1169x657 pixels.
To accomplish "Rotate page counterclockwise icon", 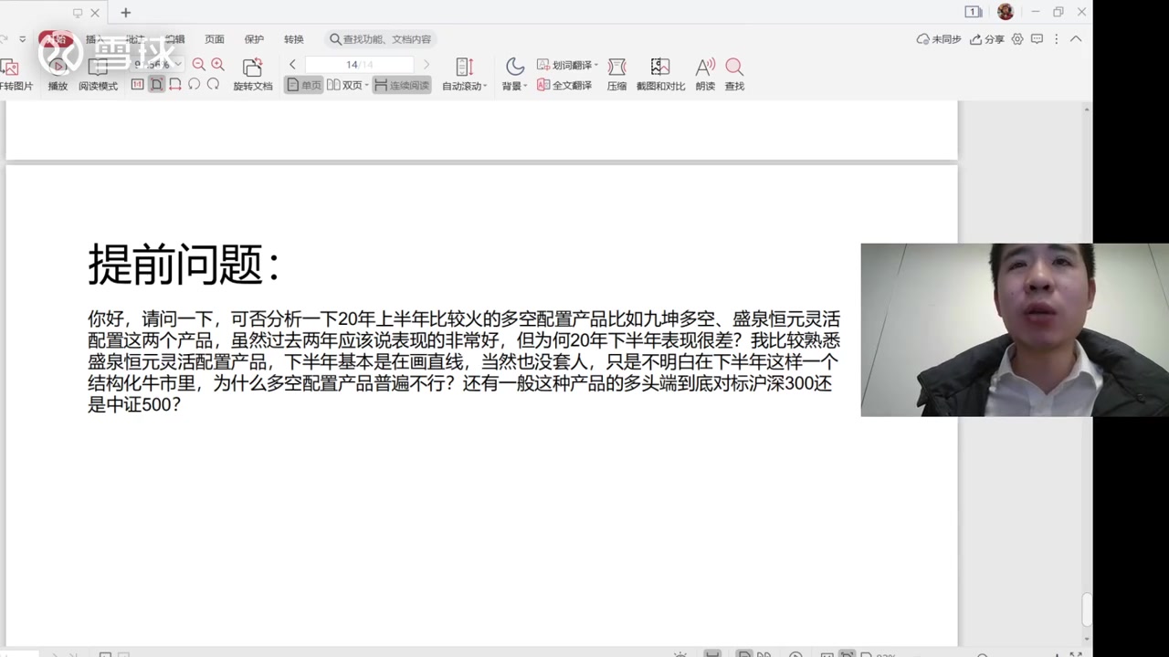I will (x=194, y=85).
